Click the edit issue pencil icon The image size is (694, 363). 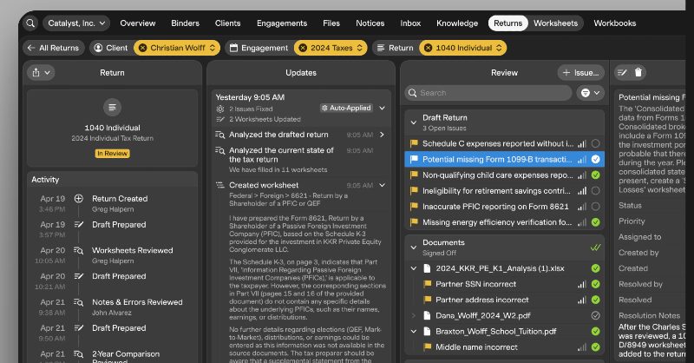[623, 73]
